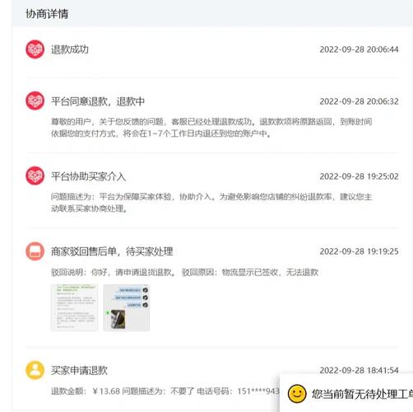Click the timestamp 2022-09-28 19:25:02
The width and height of the screenshot is (413, 412).
359,176
